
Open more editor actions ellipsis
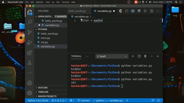click(158, 11)
